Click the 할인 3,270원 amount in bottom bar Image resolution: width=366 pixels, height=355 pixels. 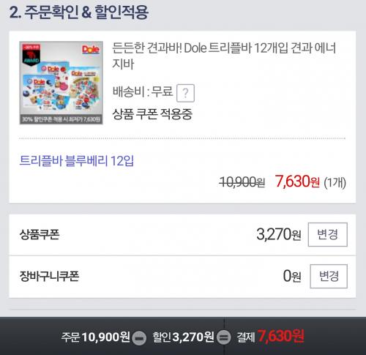point(183,337)
